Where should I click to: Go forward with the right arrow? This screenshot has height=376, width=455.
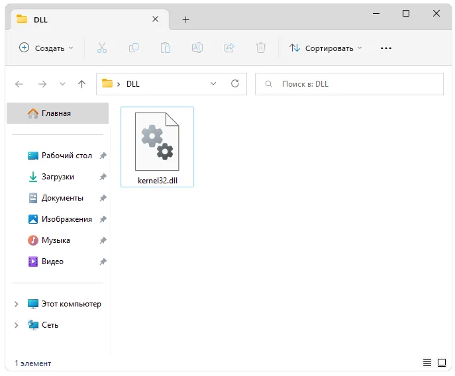(x=42, y=84)
